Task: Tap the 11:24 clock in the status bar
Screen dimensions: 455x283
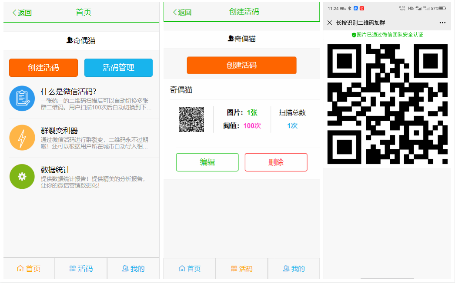Action: pyautogui.click(x=333, y=8)
